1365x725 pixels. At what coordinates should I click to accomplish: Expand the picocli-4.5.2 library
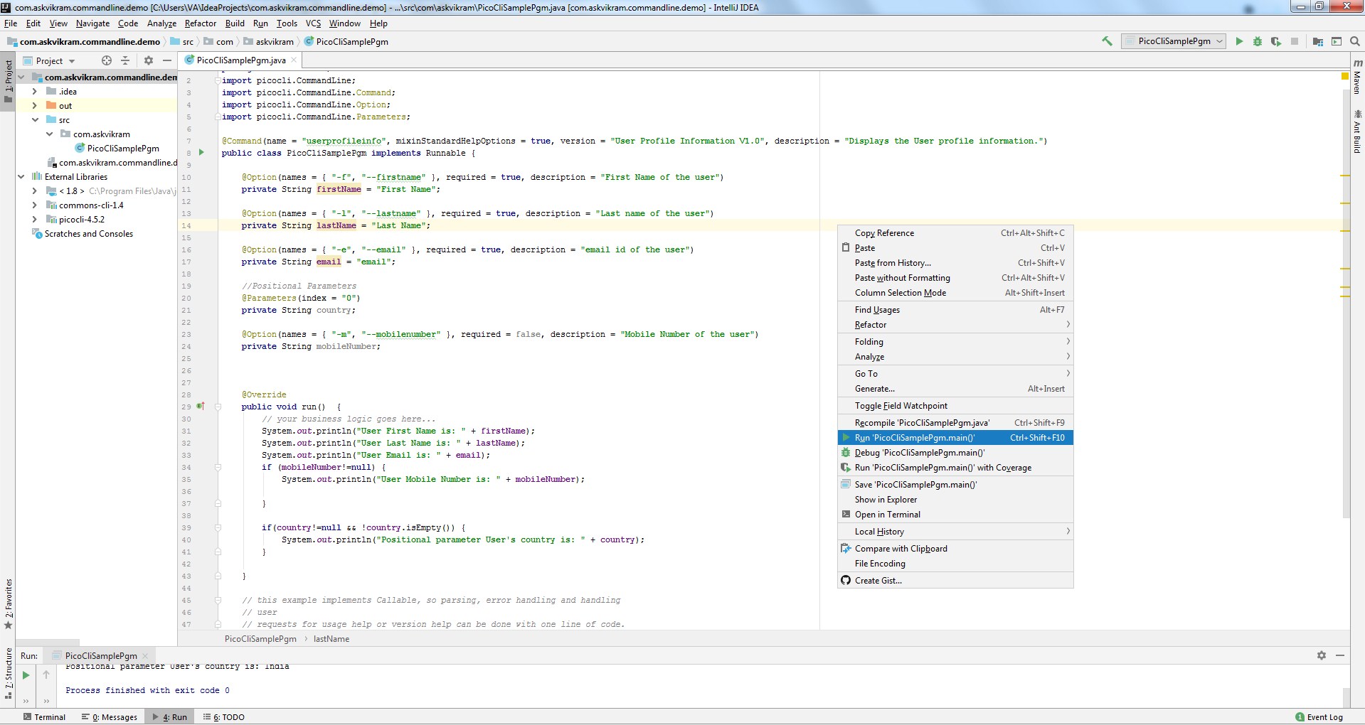pos(34,219)
